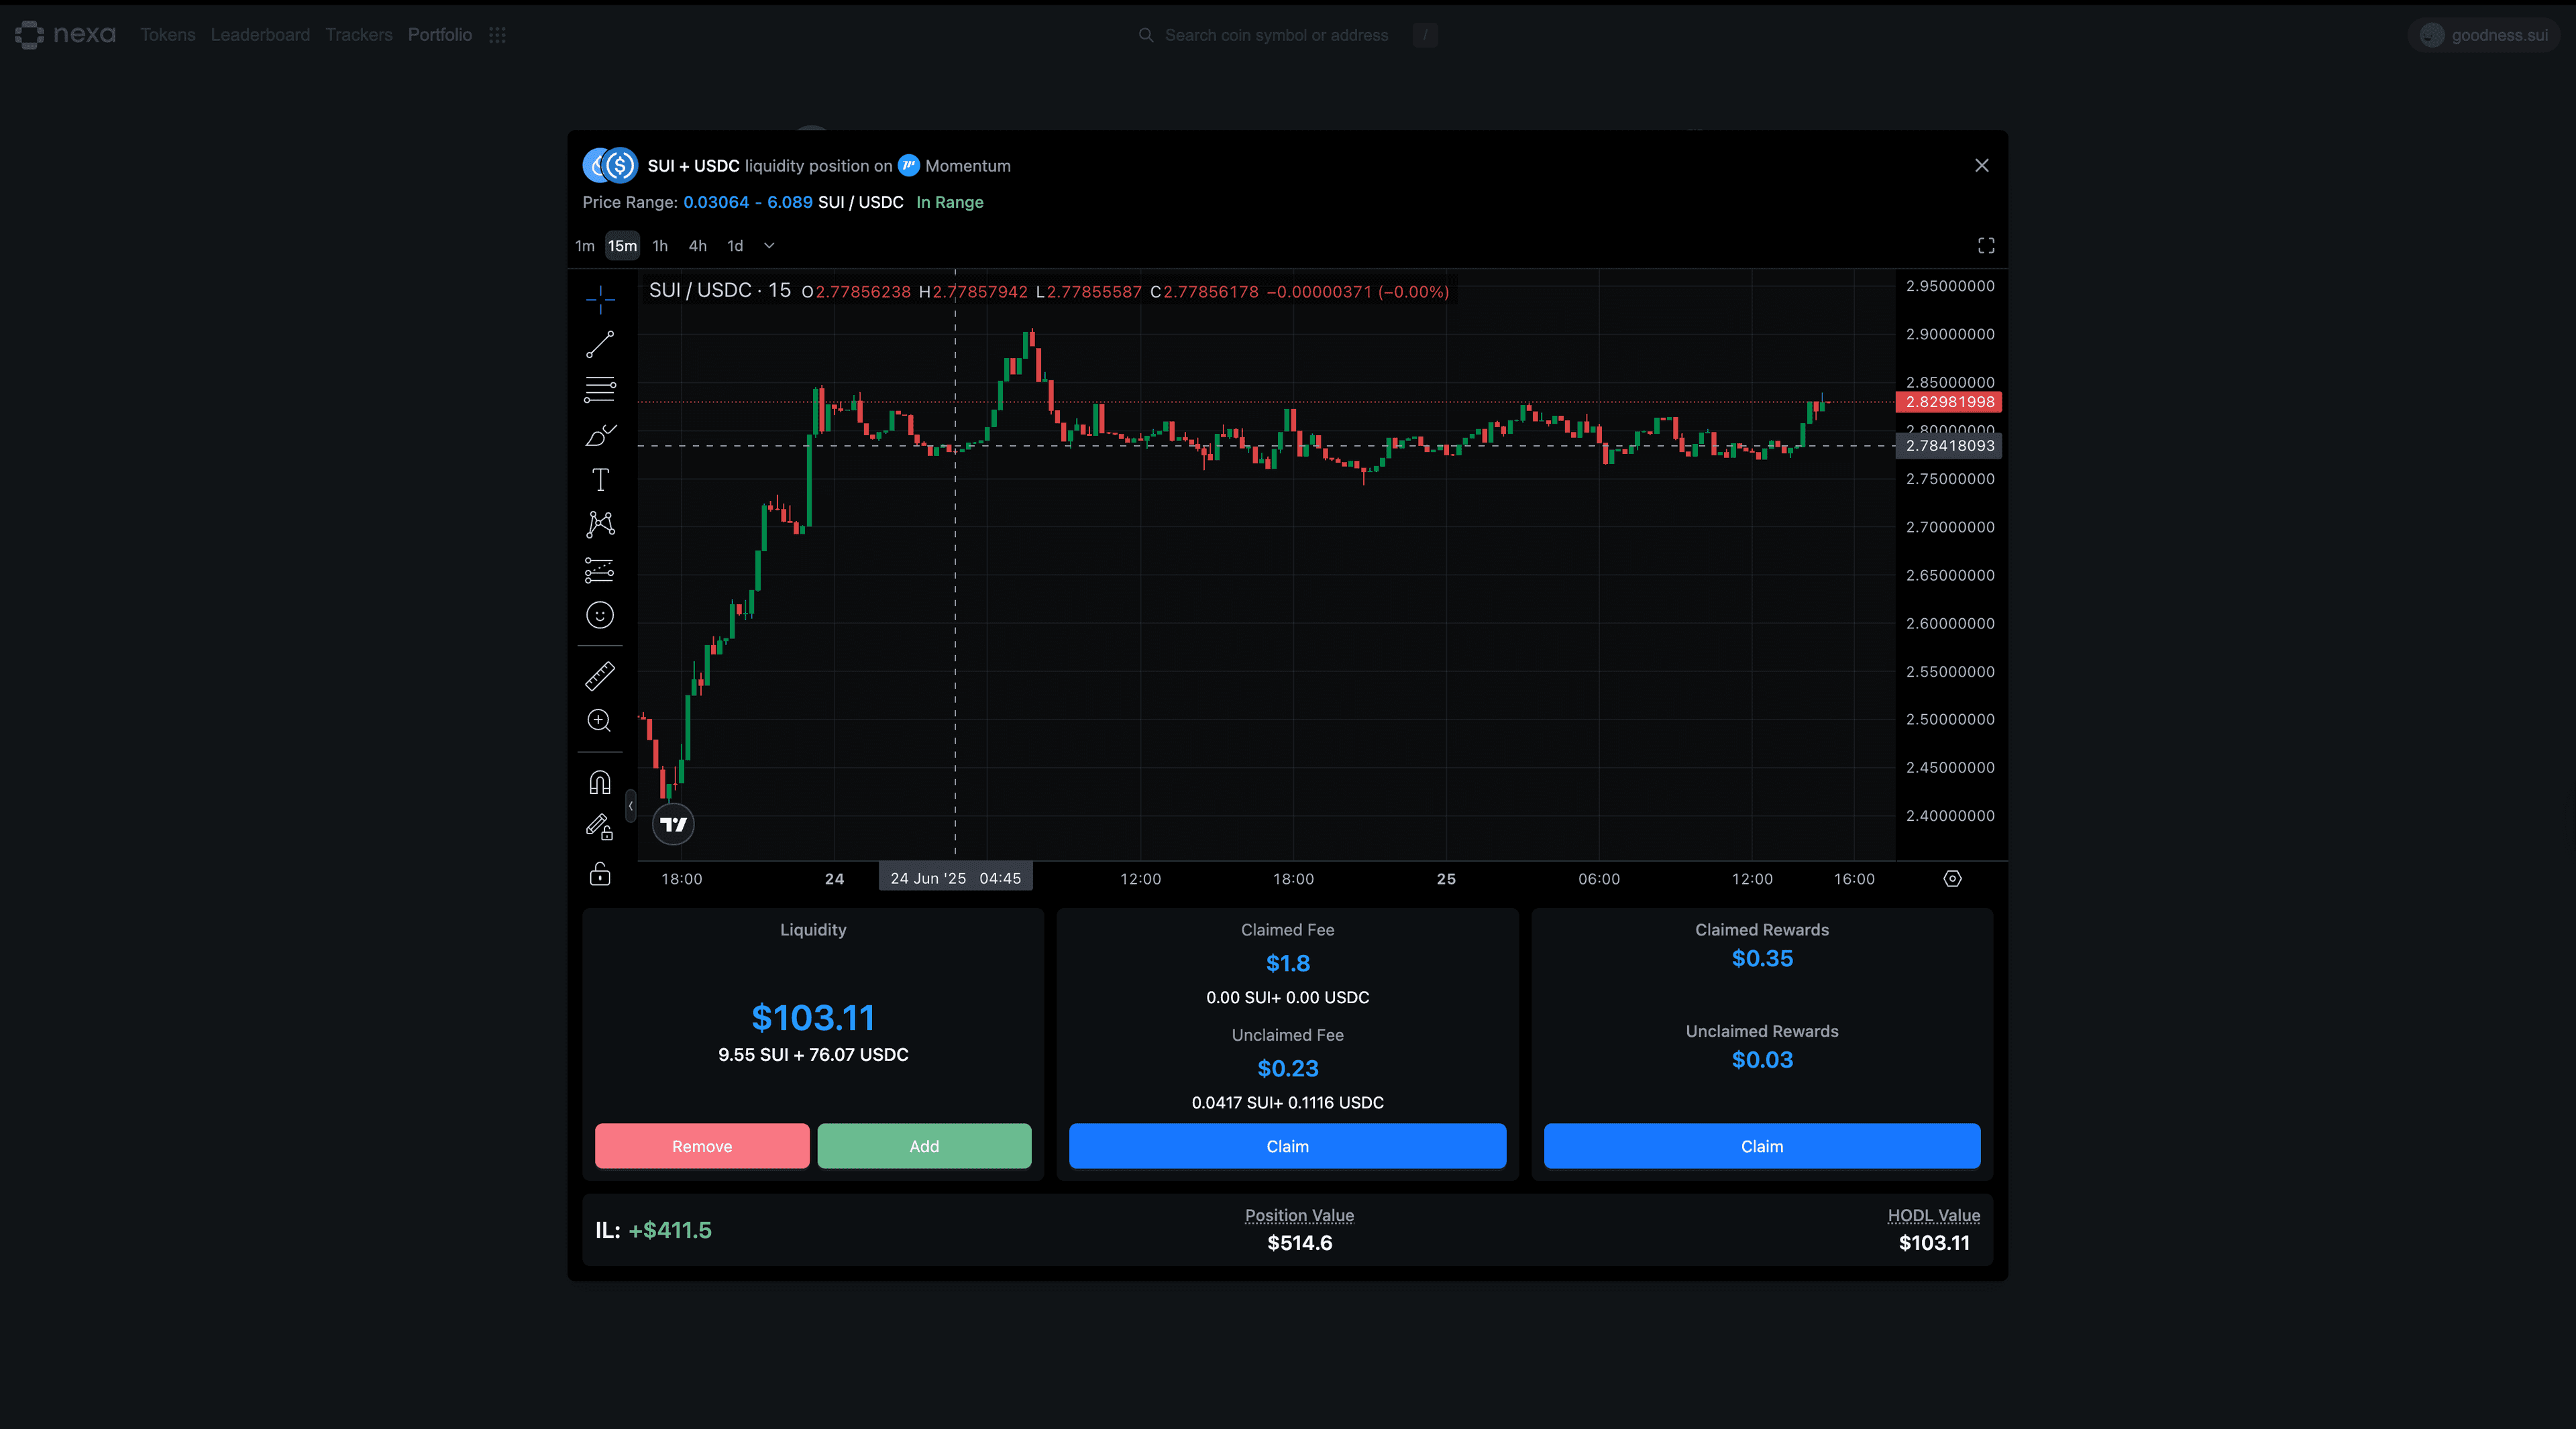Toggle fullscreen chart mode
The height and width of the screenshot is (1429, 2576).
pyautogui.click(x=1986, y=246)
